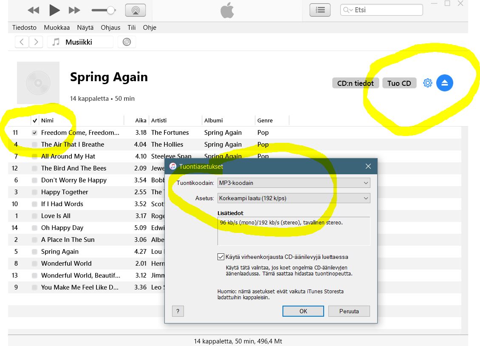Open the list view button
The height and width of the screenshot is (346, 480).
pos(320,10)
